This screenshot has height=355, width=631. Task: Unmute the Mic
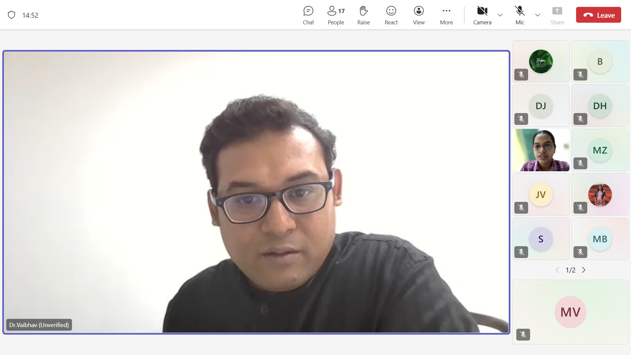coord(520,15)
